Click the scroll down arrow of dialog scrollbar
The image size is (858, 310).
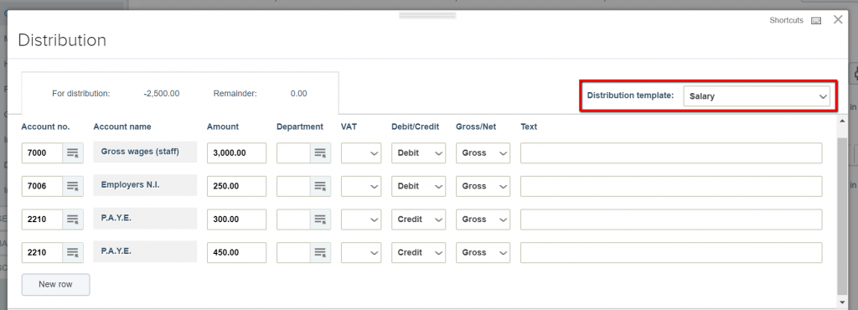click(842, 302)
